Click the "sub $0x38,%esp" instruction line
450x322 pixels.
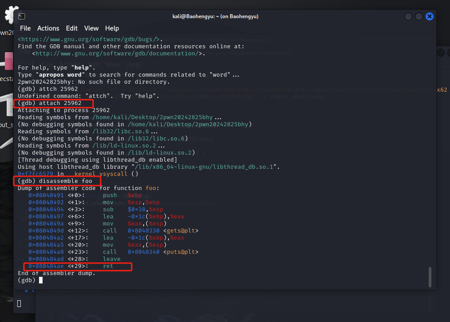click(96, 209)
